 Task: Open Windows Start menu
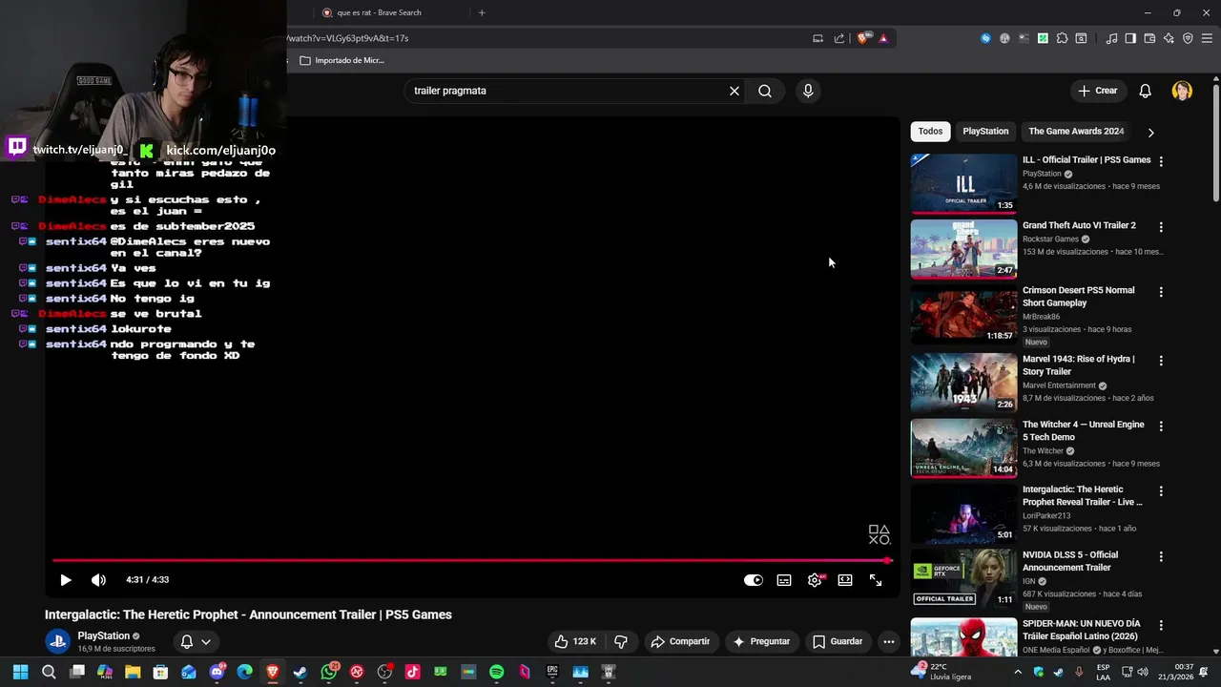tap(20, 672)
